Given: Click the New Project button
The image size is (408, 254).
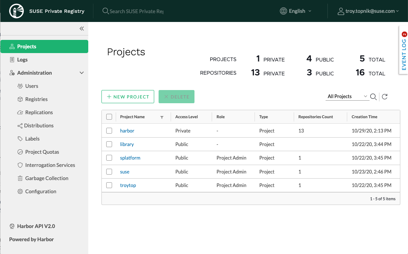Looking at the screenshot, I should pyautogui.click(x=128, y=97).
